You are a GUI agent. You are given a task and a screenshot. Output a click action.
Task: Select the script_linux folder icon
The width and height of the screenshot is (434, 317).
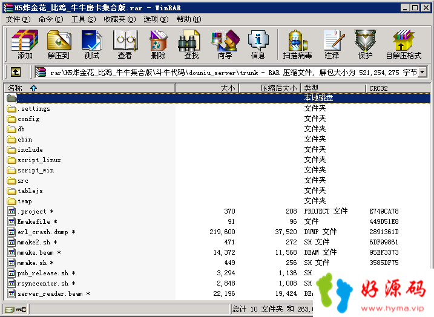[12, 160]
